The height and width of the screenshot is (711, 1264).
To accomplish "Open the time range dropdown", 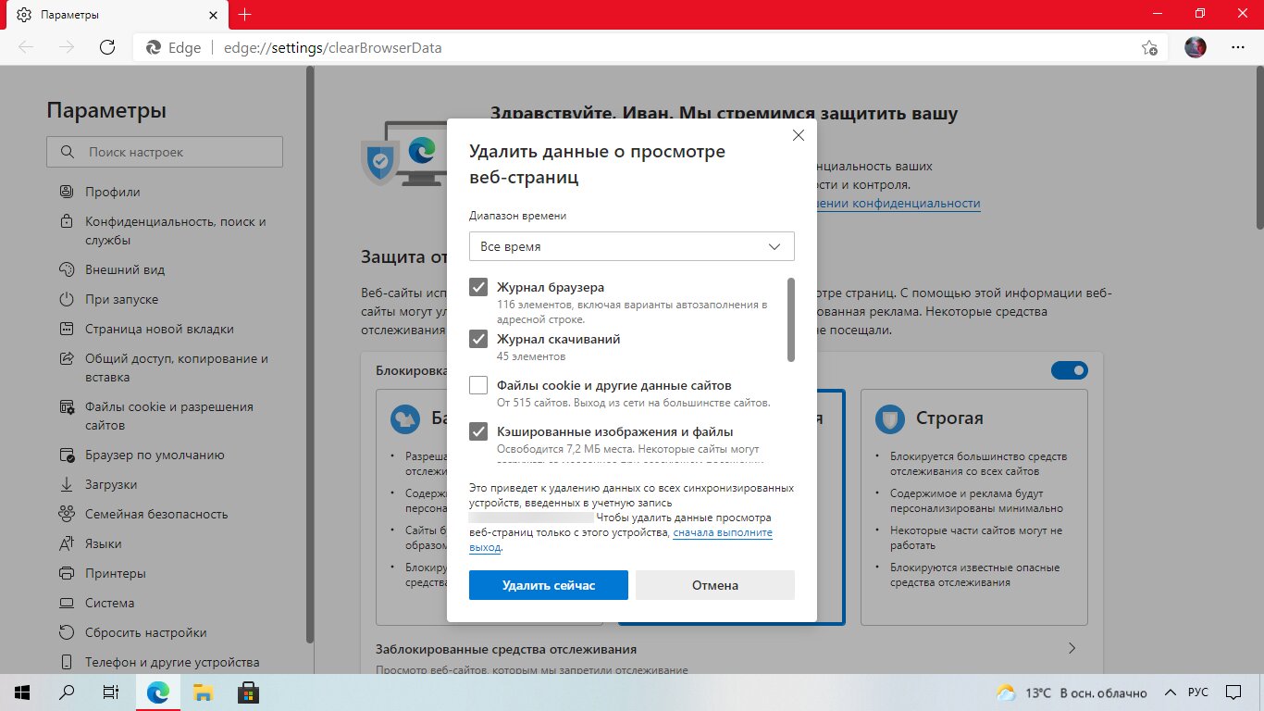I will pyautogui.click(x=632, y=246).
